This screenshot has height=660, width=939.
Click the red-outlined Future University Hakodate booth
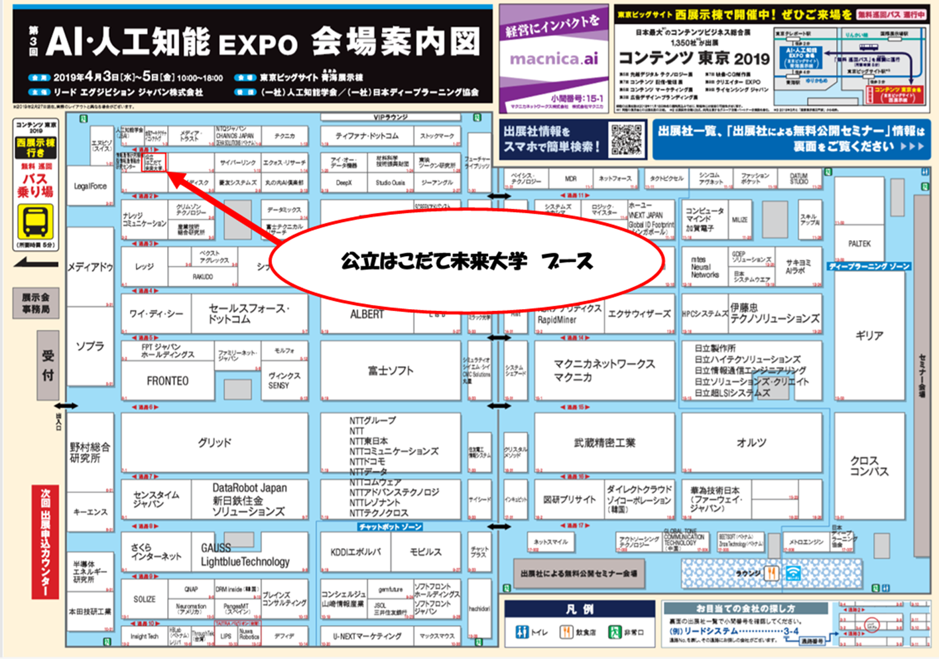[x=154, y=163]
